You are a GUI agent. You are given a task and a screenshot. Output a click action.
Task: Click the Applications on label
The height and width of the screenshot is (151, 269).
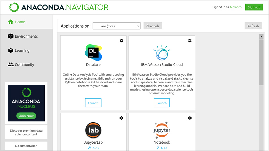coord(75,26)
